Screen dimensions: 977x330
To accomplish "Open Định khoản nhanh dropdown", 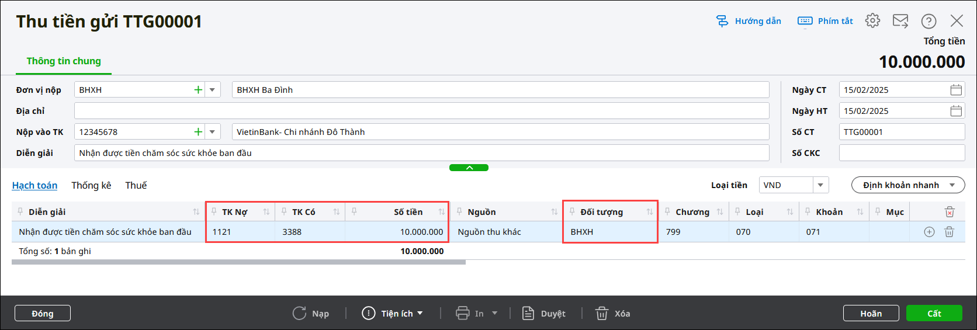I will [x=908, y=185].
